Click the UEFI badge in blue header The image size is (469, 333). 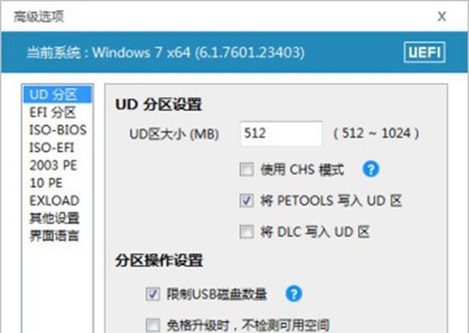point(425,52)
